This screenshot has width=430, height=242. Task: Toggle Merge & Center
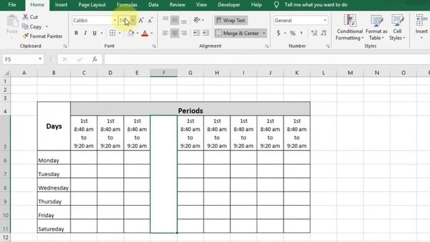(x=237, y=33)
